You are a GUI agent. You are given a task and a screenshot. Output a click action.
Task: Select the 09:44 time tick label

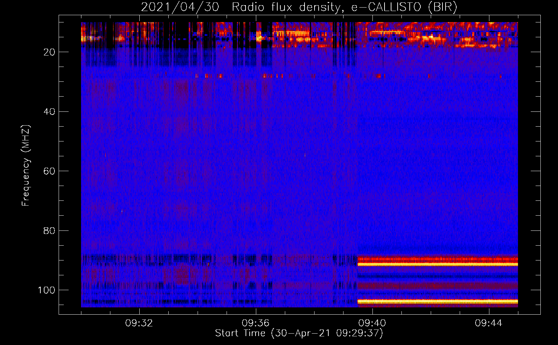[489, 323]
